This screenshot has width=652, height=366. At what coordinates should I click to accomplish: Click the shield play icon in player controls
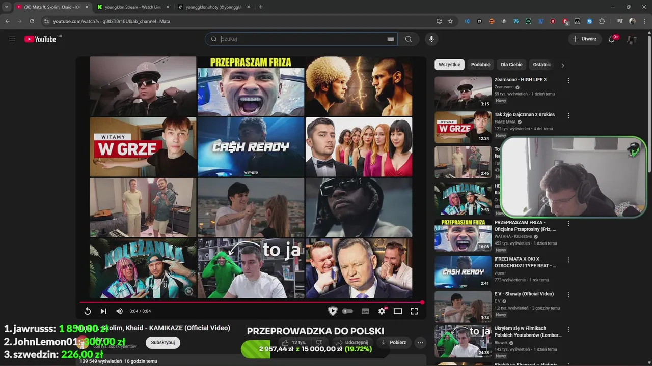(333, 311)
